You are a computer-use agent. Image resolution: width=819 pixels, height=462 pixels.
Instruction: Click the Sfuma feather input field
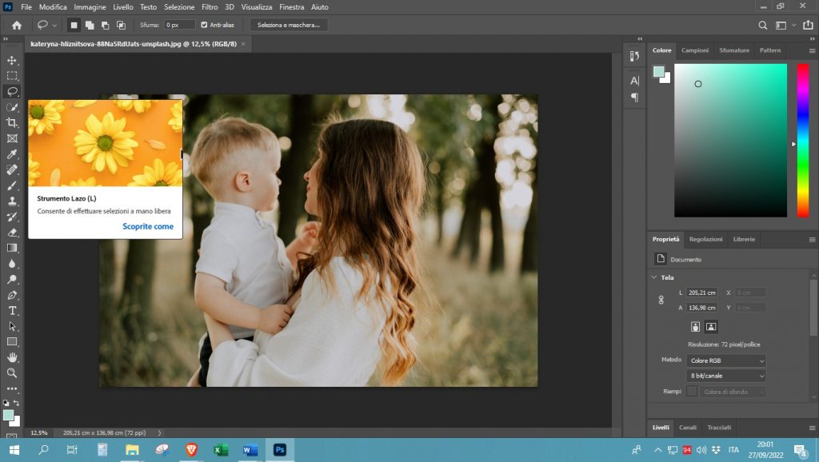[179, 25]
